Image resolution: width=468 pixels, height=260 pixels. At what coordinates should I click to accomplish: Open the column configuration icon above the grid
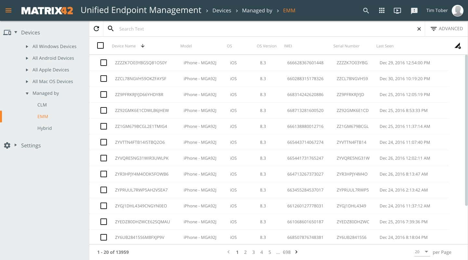click(x=458, y=46)
